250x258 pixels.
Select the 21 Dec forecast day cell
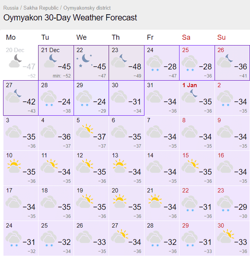click(x=56, y=63)
